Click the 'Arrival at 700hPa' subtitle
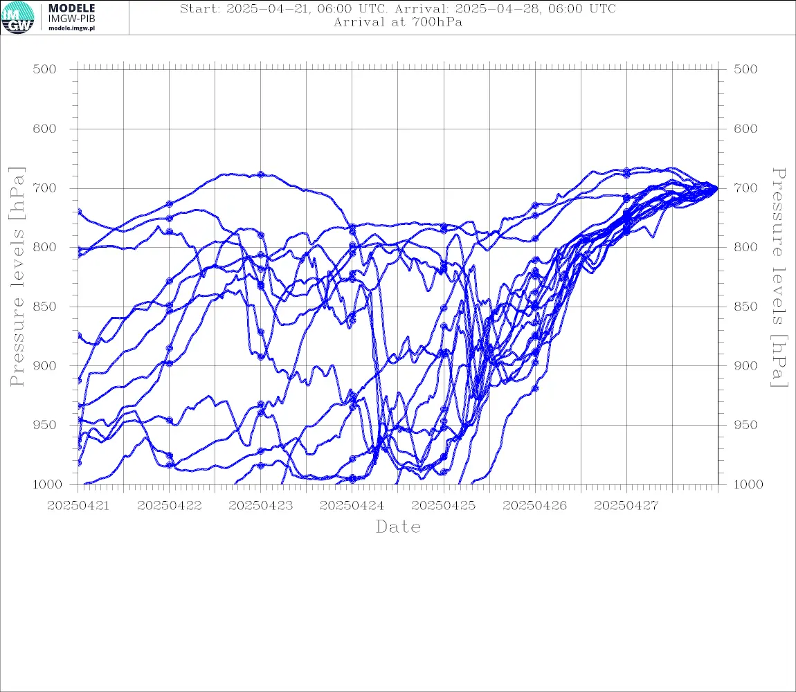 point(398,22)
